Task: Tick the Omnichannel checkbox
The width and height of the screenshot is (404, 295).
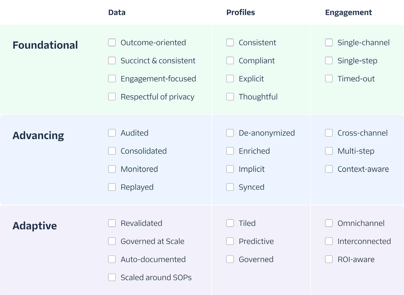Action: [x=329, y=223]
